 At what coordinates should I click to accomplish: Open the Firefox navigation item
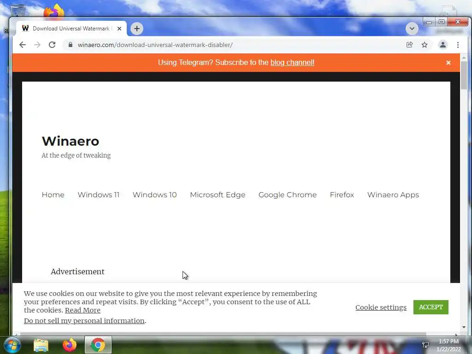[x=342, y=195]
